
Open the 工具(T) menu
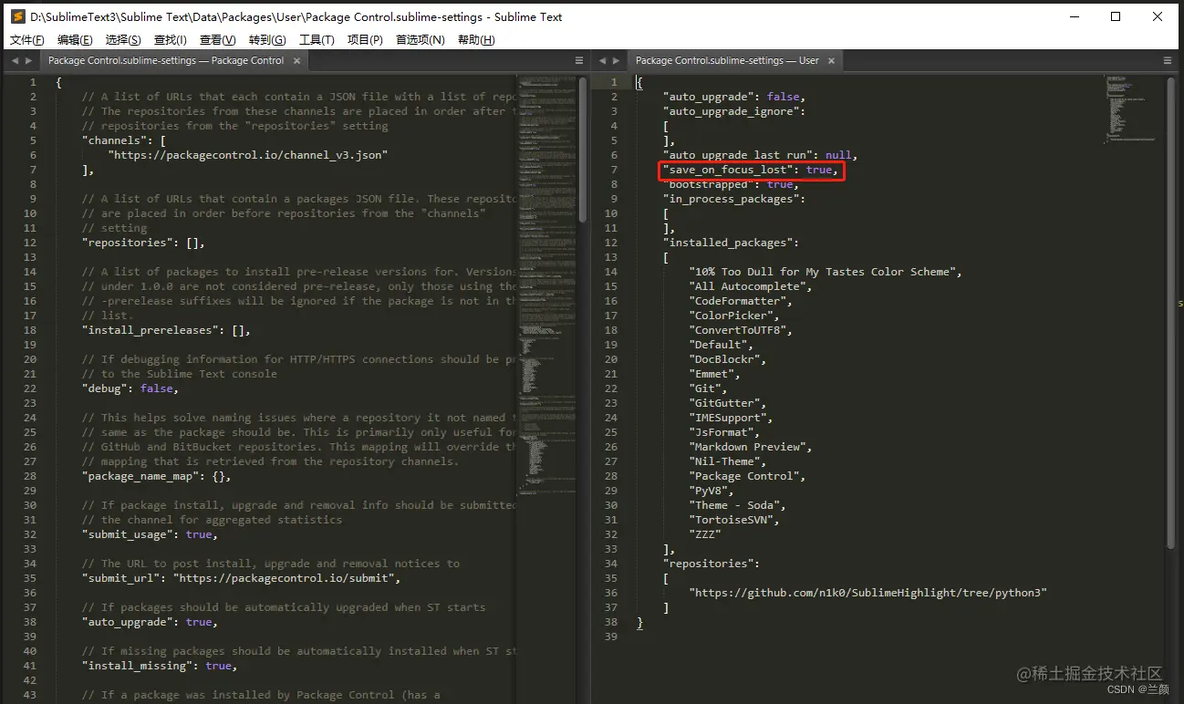pyautogui.click(x=317, y=40)
